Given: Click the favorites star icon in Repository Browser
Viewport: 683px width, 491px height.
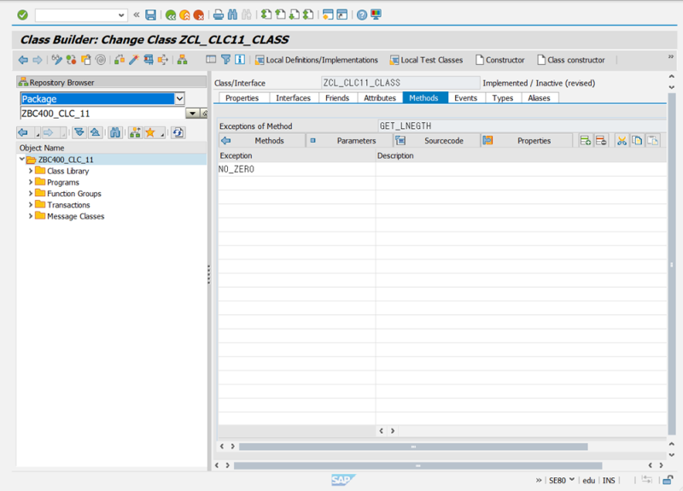Looking at the screenshot, I should [150, 132].
